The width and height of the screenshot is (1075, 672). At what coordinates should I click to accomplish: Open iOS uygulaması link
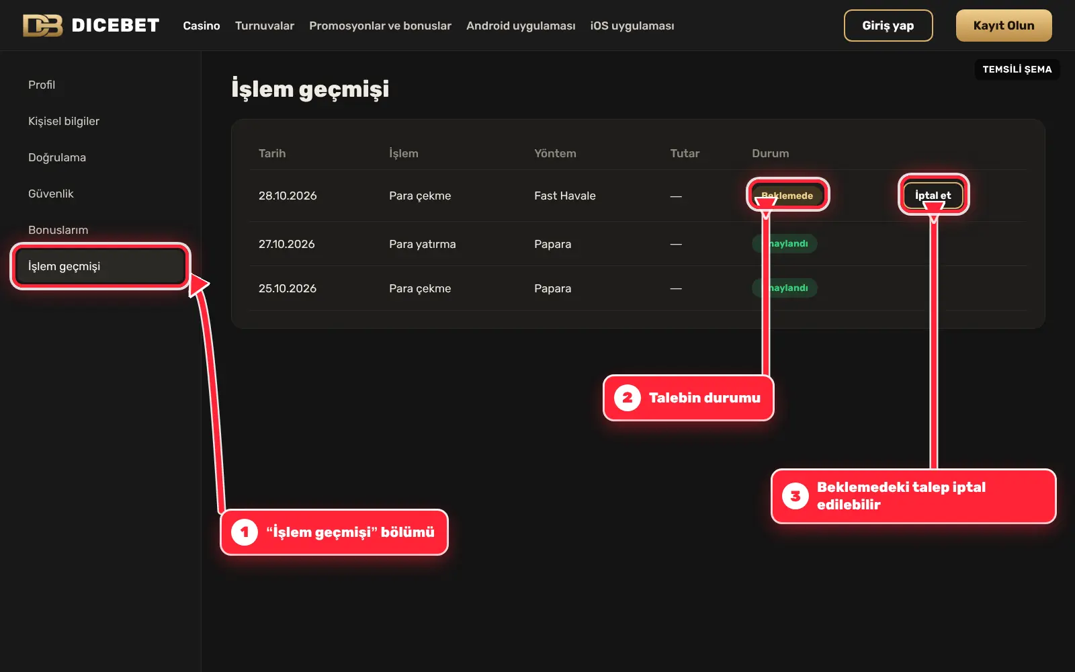[632, 26]
